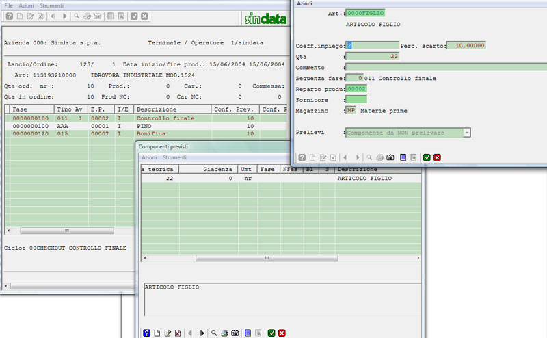Viewport: 547px width, 338px height.
Task: Click printer icon in Componenti previsti toolbar
Action: pyautogui.click(x=224, y=333)
